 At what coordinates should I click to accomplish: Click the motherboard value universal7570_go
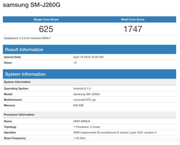coord(85,100)
